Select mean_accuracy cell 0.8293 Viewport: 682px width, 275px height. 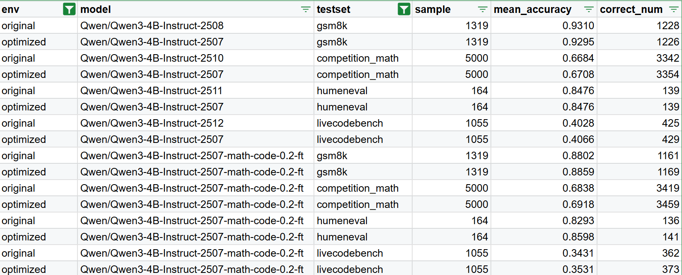pyautogui.click(x=544, y=220)
